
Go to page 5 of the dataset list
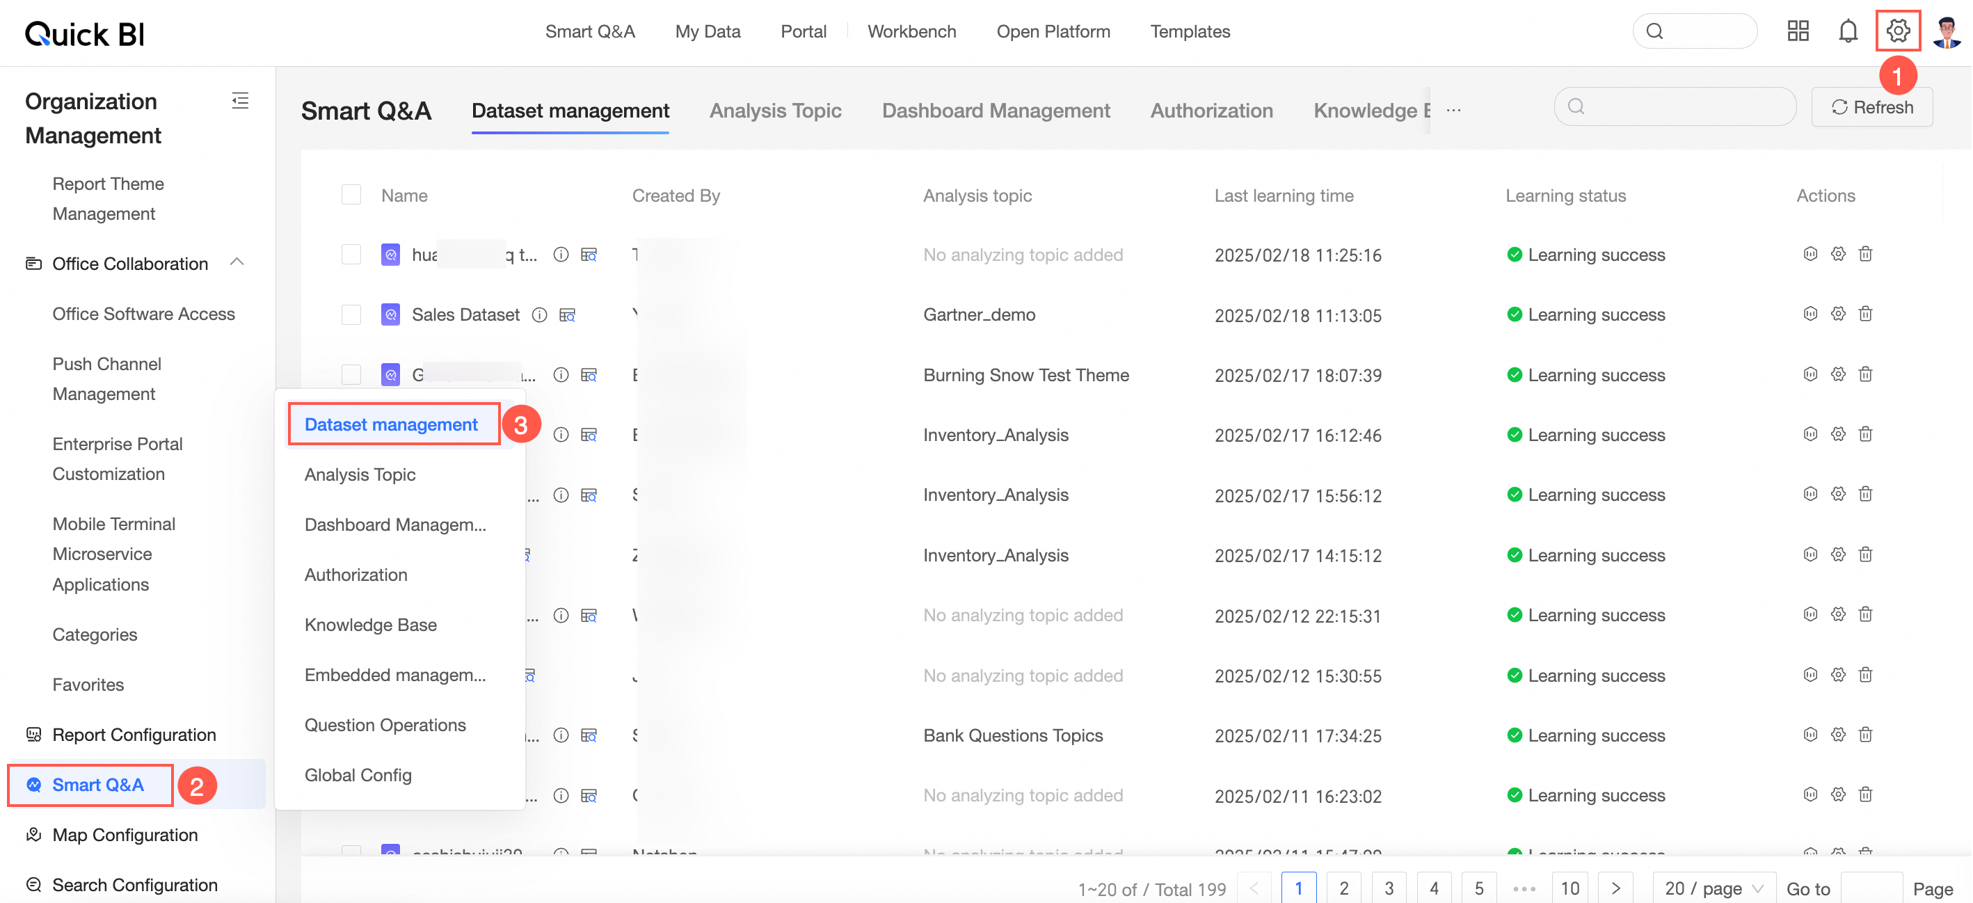click(1480, 888)
